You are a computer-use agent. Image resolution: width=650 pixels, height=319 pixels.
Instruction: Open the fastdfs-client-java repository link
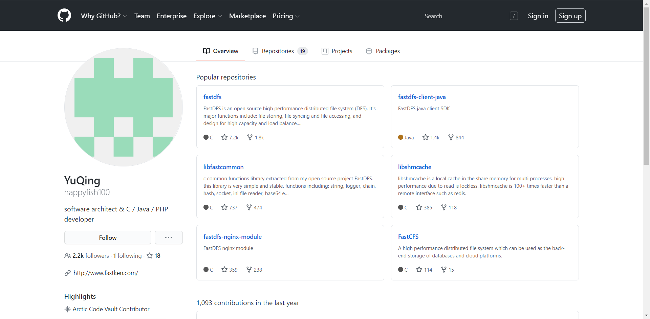[x=422, y=97]
